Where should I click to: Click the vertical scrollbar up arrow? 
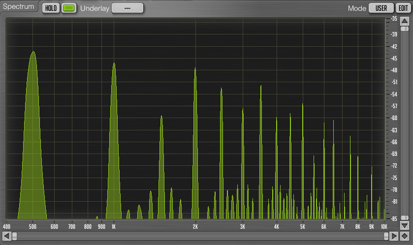(x=404, y=20)
